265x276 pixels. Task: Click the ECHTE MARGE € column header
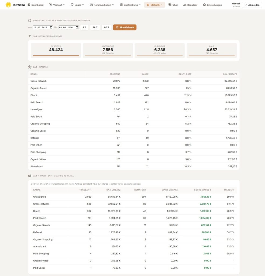203,190
